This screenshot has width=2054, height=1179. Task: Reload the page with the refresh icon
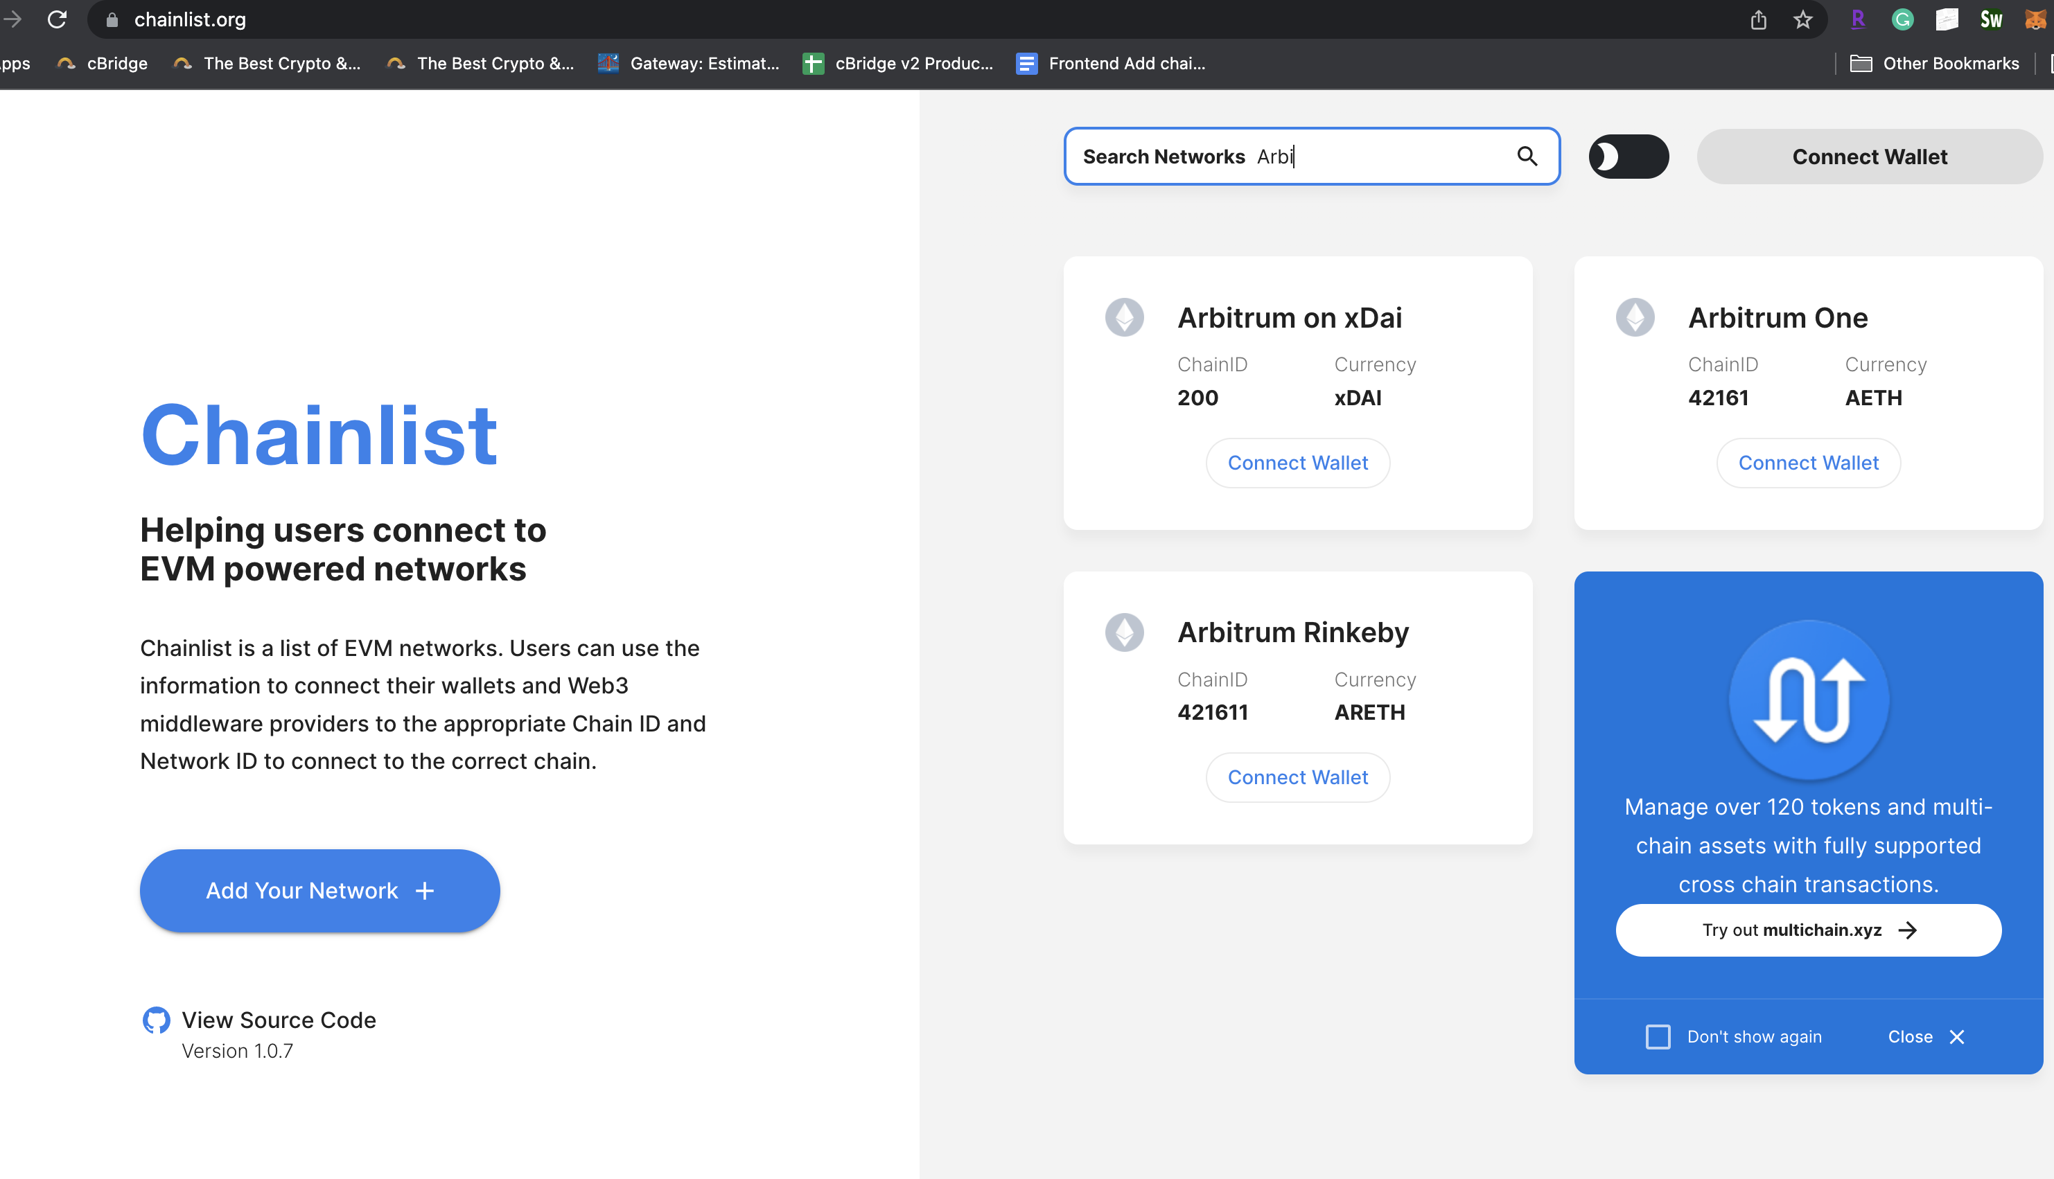coord(57,19)
